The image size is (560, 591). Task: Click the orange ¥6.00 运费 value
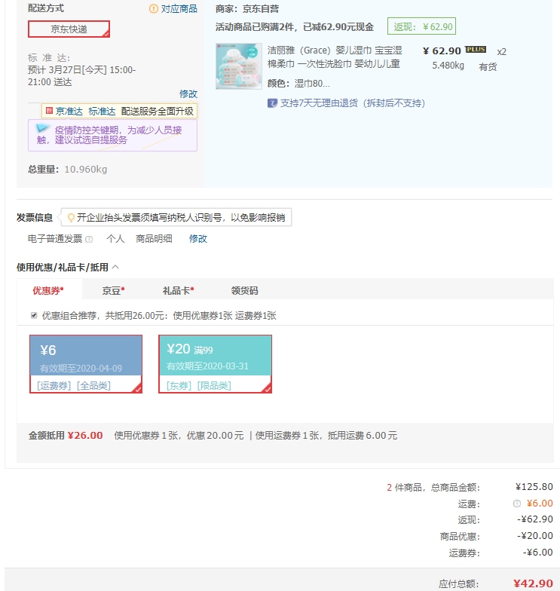540,504
